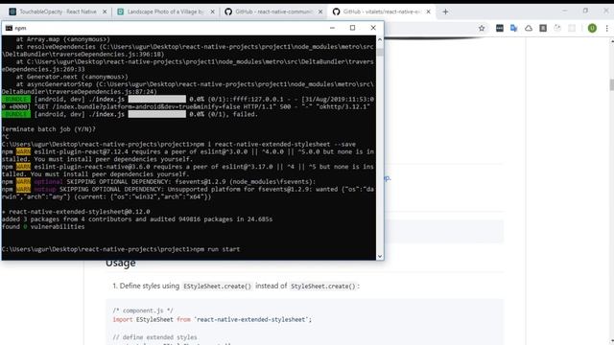Click the browser page scrollbar thumb
This screenshot has width=614, height=345.
[612, 84]
